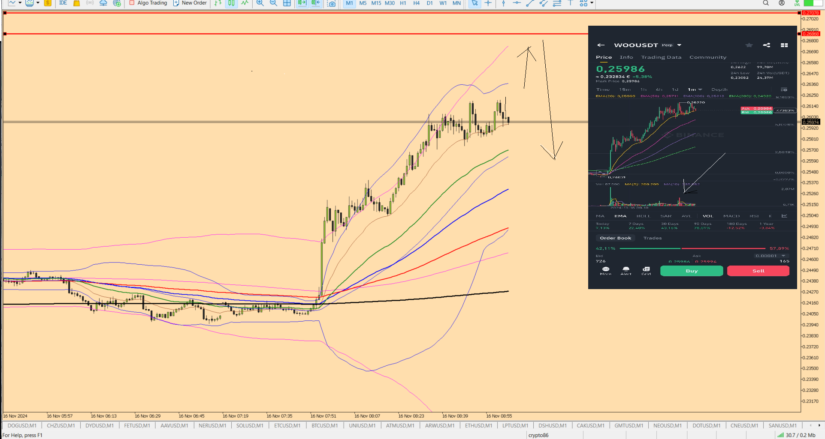Select the D1 timeframe
Image resolution: width=825 pixels, height=439 pixels.
point(429,3)
